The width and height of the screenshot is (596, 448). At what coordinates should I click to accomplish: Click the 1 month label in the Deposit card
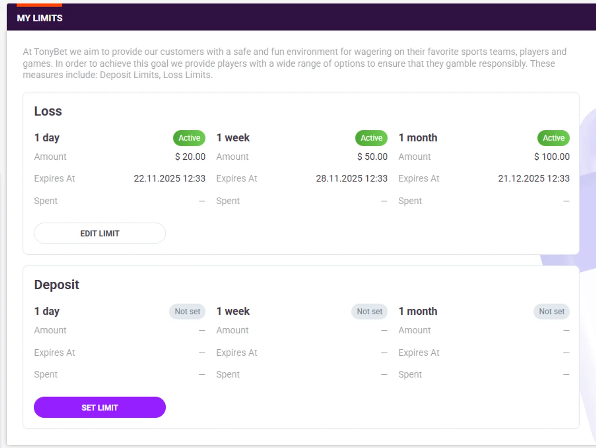pos(418,311)
